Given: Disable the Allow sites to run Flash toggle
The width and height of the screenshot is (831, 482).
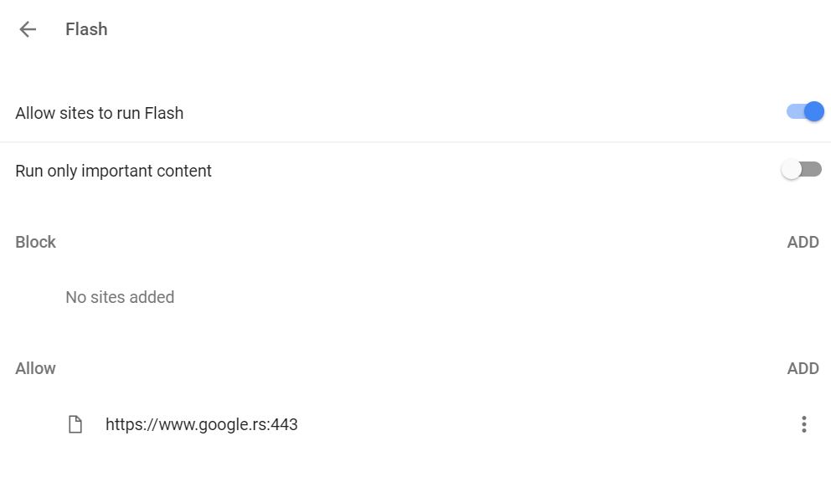Looking at the screenshot, I should (x=804, y=112).
